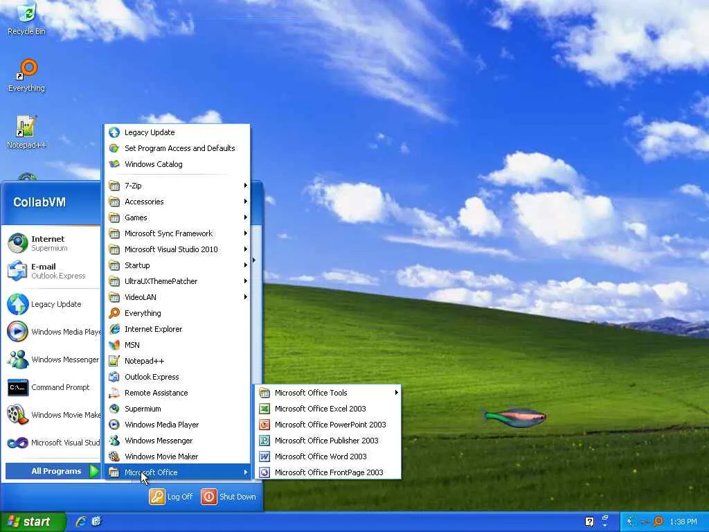The width and height of the screenshot is (709, 532).
Task: Click the Command Prompt icon in Start menu
Action: click(17, 387)
